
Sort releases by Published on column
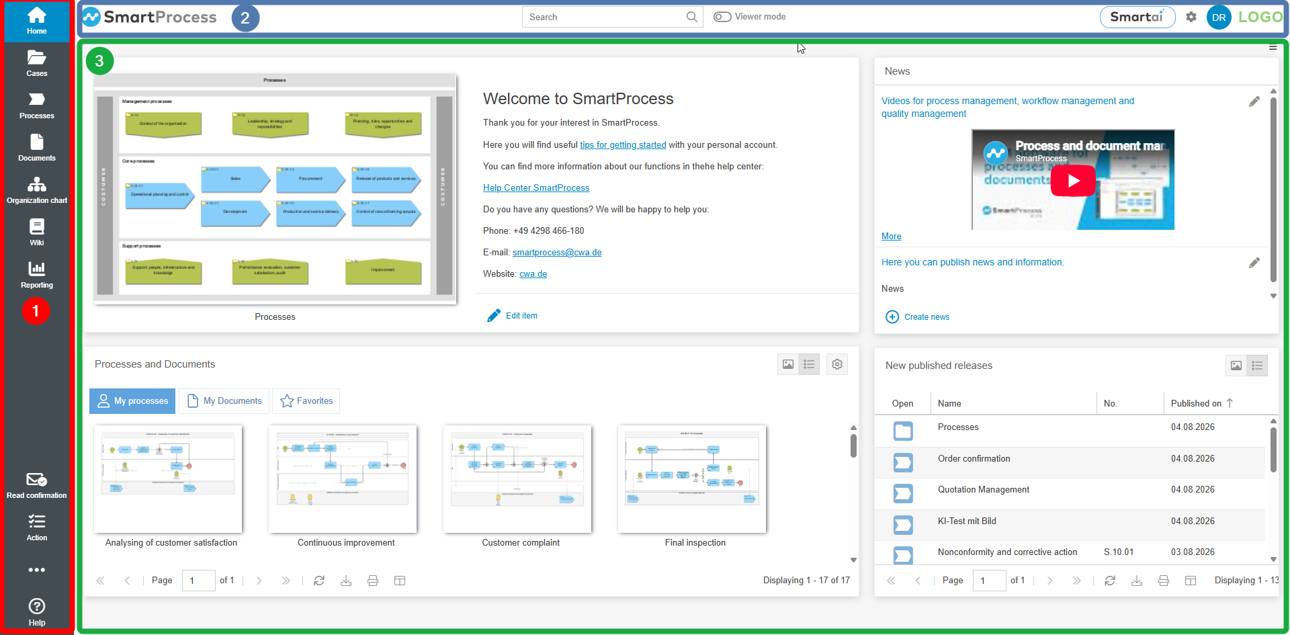[1203, 403]
